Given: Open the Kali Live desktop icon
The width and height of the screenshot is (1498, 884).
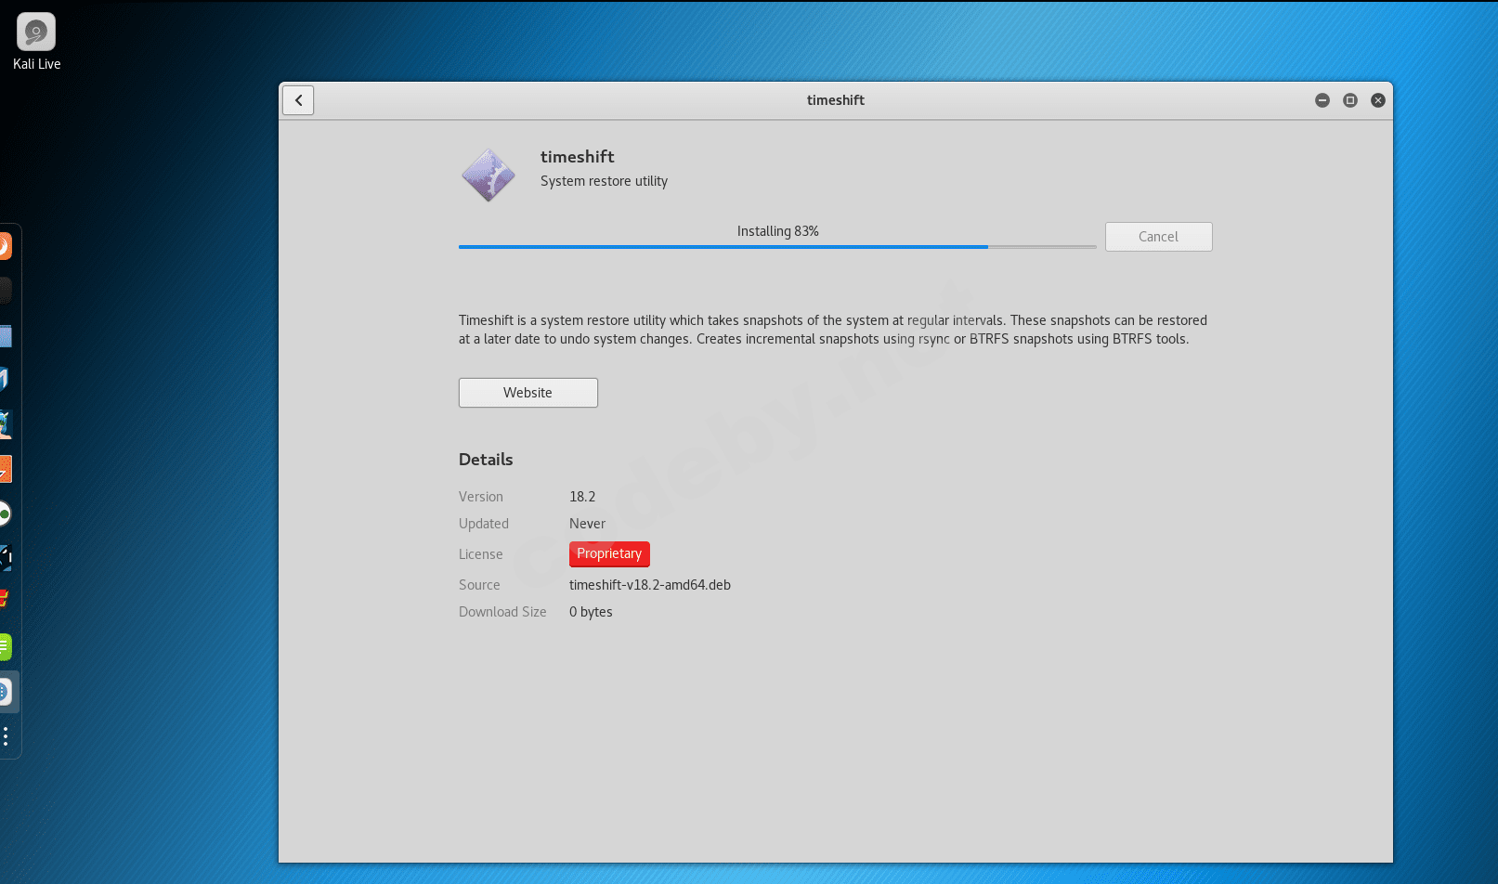Looking at the screenshot, I should pyautogui.click(x=36, y=42).
